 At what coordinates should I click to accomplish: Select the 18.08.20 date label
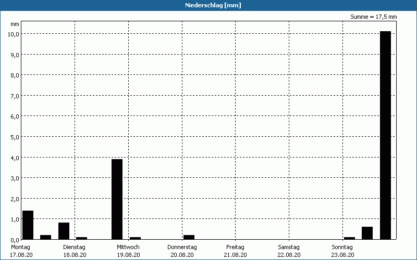[x=75, y=255]
